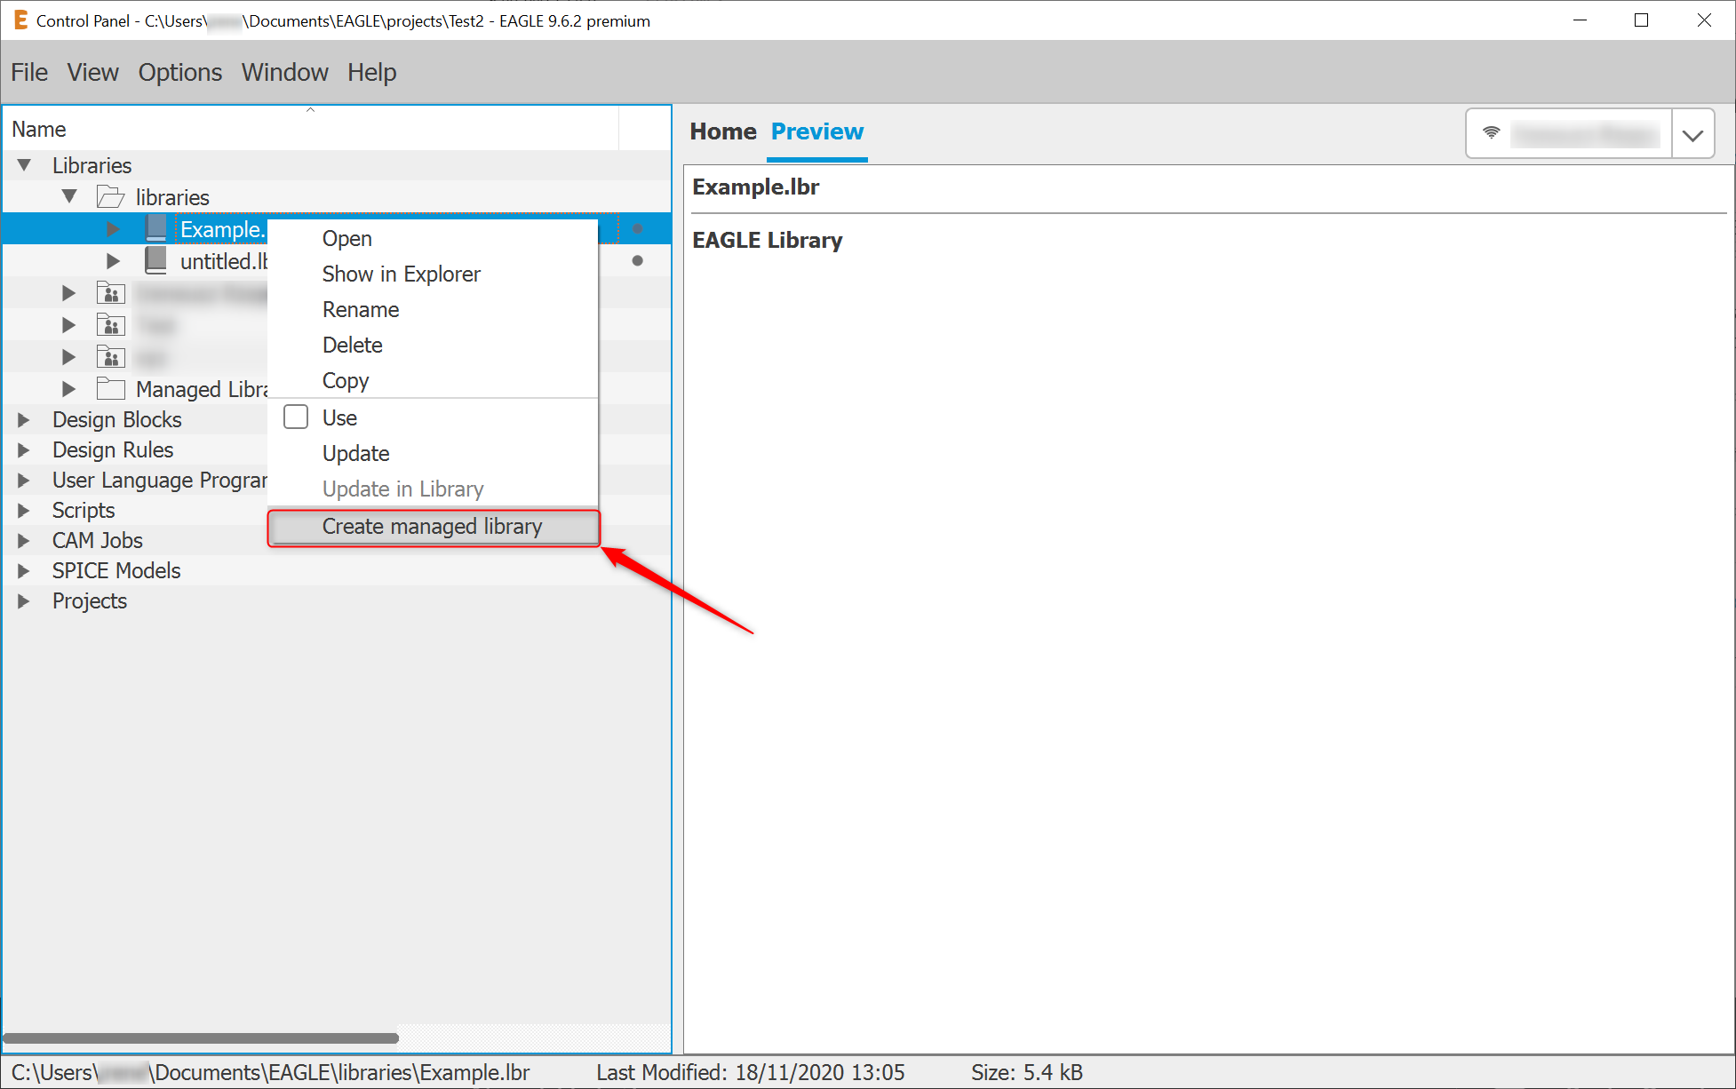Click the EAGLE logo in the title bar
This screenshot has width=1736, height=1089.
click(20, 20)
